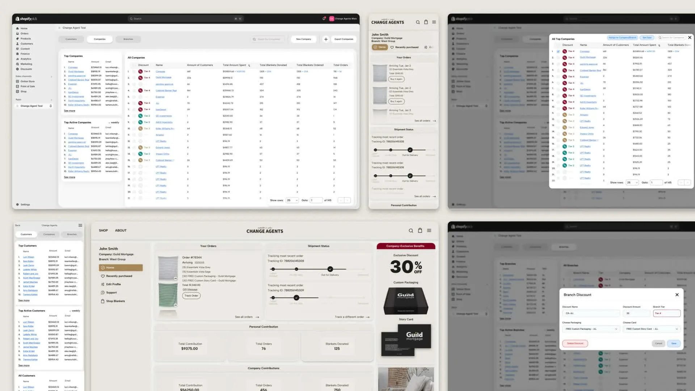Open Analytics in the Shopify admin sidebar

click(24, 59)
